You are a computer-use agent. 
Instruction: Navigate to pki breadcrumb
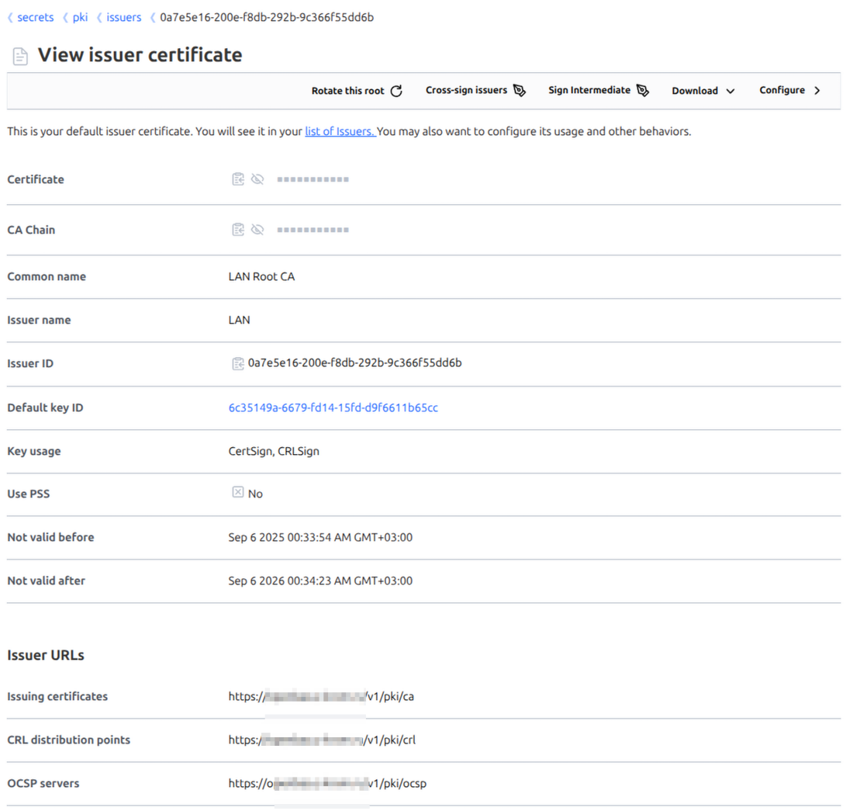point(80,17)
